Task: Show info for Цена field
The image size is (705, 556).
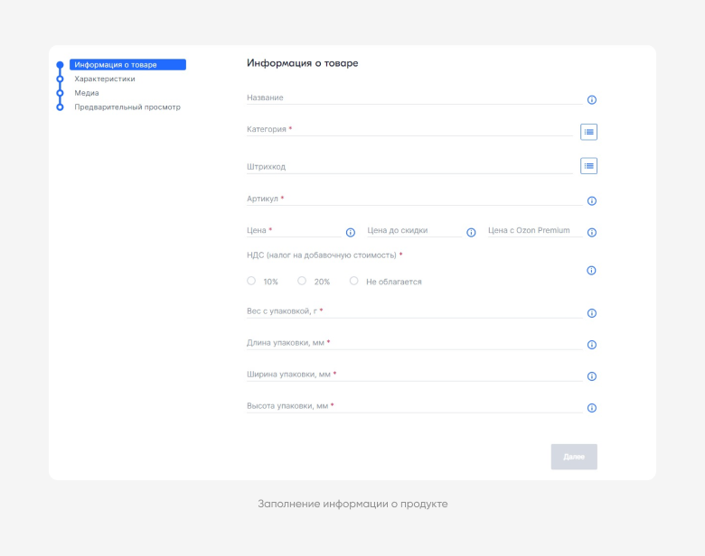Action: click(351, 232)
